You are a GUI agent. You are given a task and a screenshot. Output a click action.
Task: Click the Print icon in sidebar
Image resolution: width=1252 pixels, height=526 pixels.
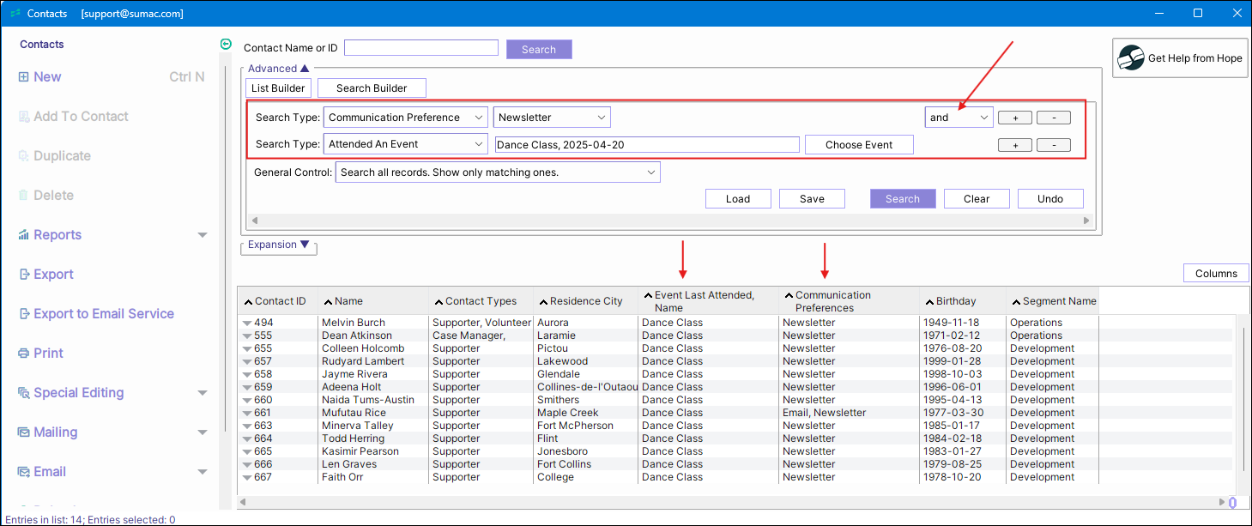pyautogui.click(x=24, y=354)
